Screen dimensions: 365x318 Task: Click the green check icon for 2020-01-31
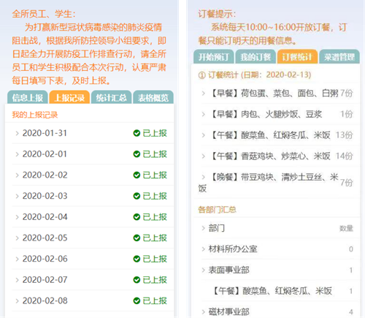click(x=137, y=133)
